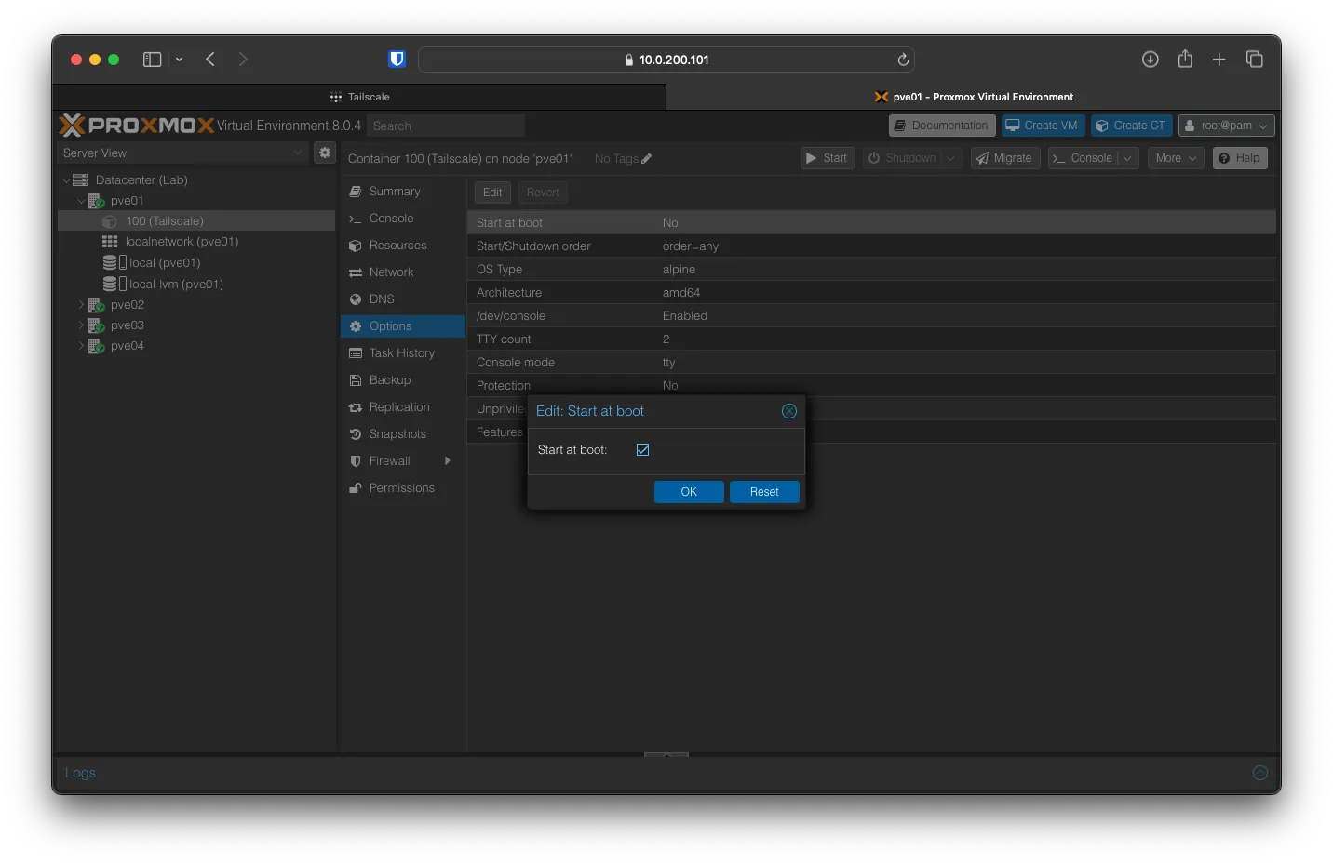Image resolution: width=1333 pixels, height=863 pixels.
Task: Switch to the pve01 Proxmox browser tab
Action: (x=973, y=97)
